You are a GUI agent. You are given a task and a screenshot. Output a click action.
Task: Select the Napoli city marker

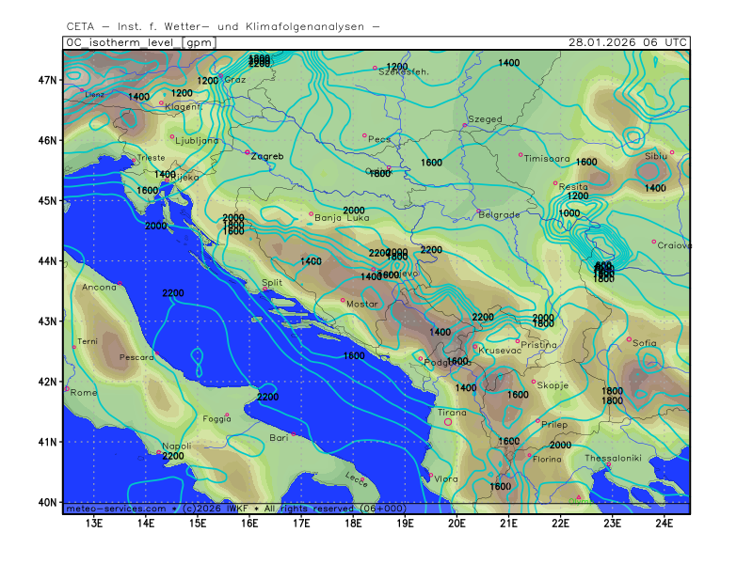pos(157,452)
